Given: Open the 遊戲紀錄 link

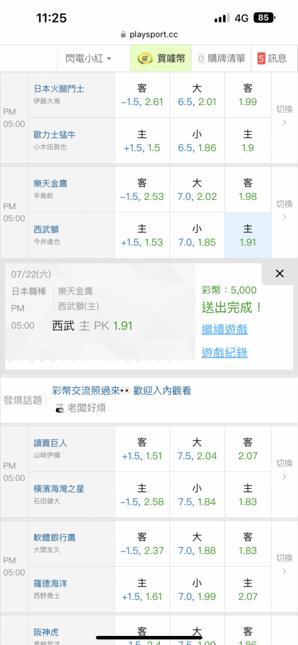Looking at the screenshot, I should point(224,353).
